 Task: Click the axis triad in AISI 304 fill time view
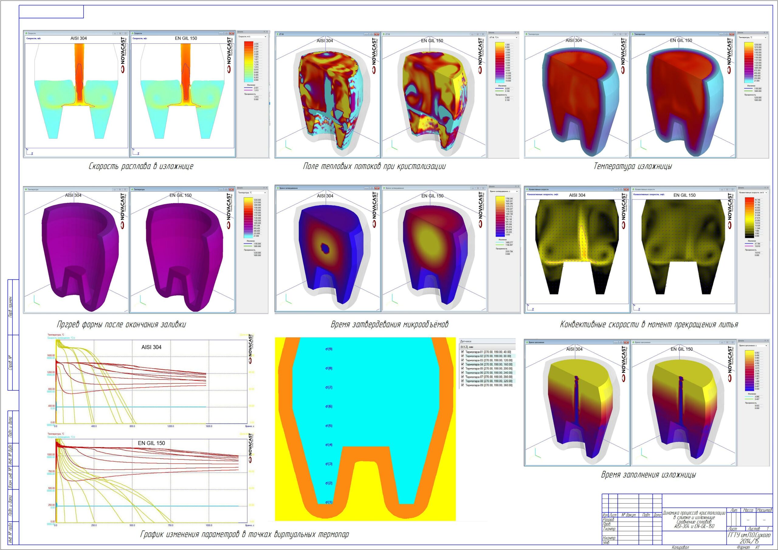536,453
